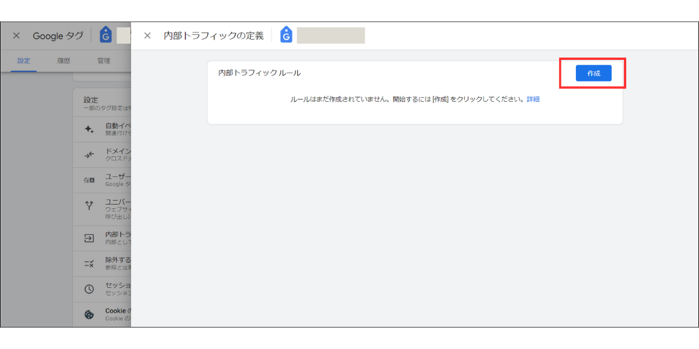Screen dimensions: 699x349
Task: Click the user-provided data icon
Action: [89, 180]
